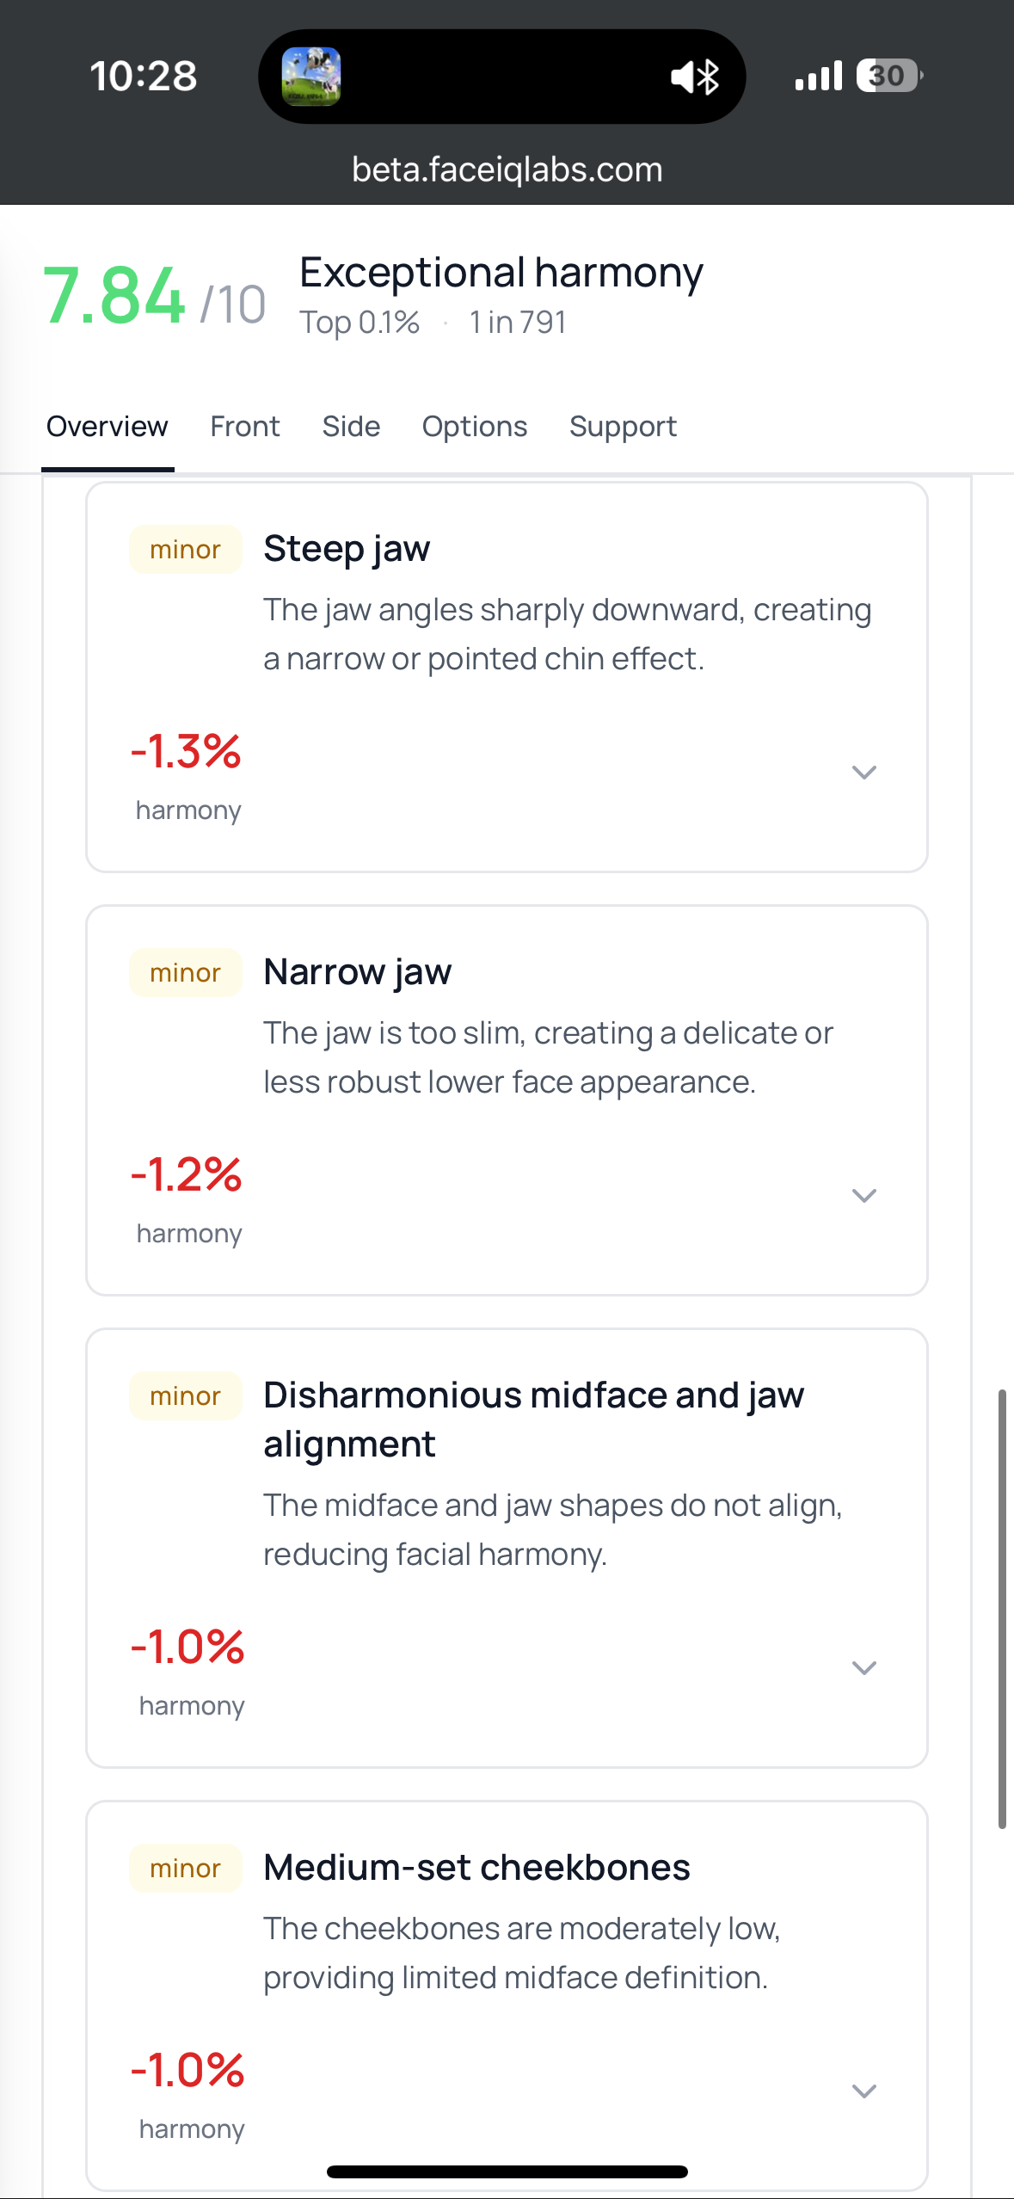Click the Steep jaw heading
The width and height of the screenshot is (1014, 2199).
[x=347, y=548]
